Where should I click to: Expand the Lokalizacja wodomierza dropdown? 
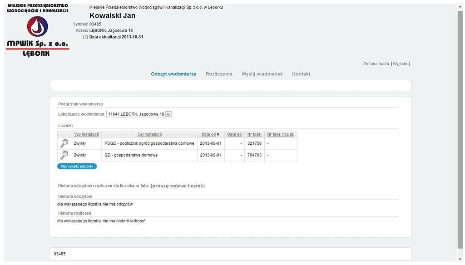pos(168,114)
